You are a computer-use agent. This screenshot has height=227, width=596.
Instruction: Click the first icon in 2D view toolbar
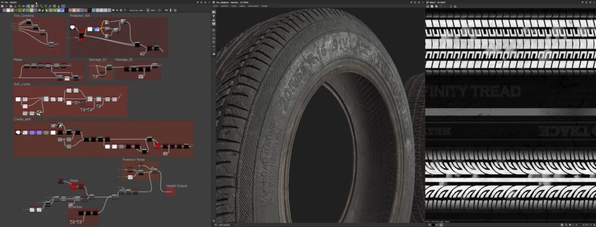[x=427, y=6]
